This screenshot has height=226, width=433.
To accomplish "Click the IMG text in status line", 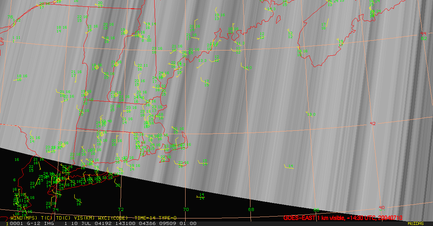I will click(x=49, y=223).
